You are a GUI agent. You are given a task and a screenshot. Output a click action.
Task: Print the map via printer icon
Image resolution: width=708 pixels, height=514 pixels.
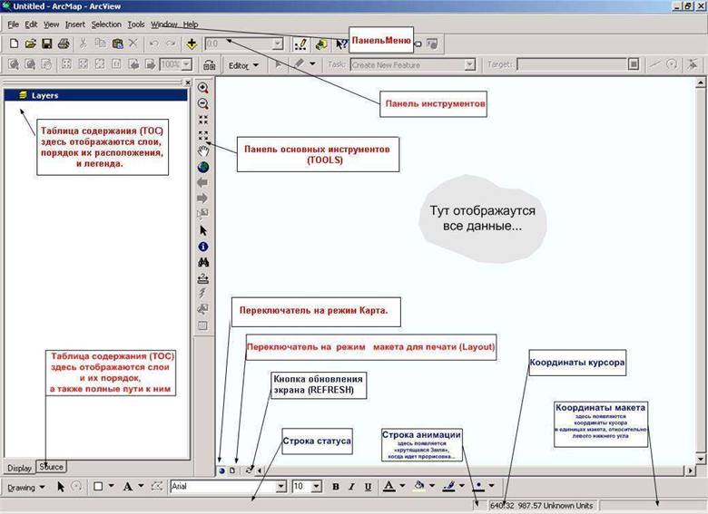coord(64,44)
